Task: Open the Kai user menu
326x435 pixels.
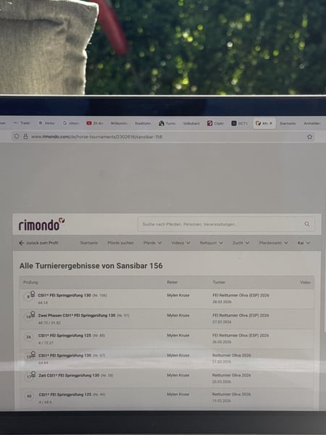Action: tap(304, 243)
